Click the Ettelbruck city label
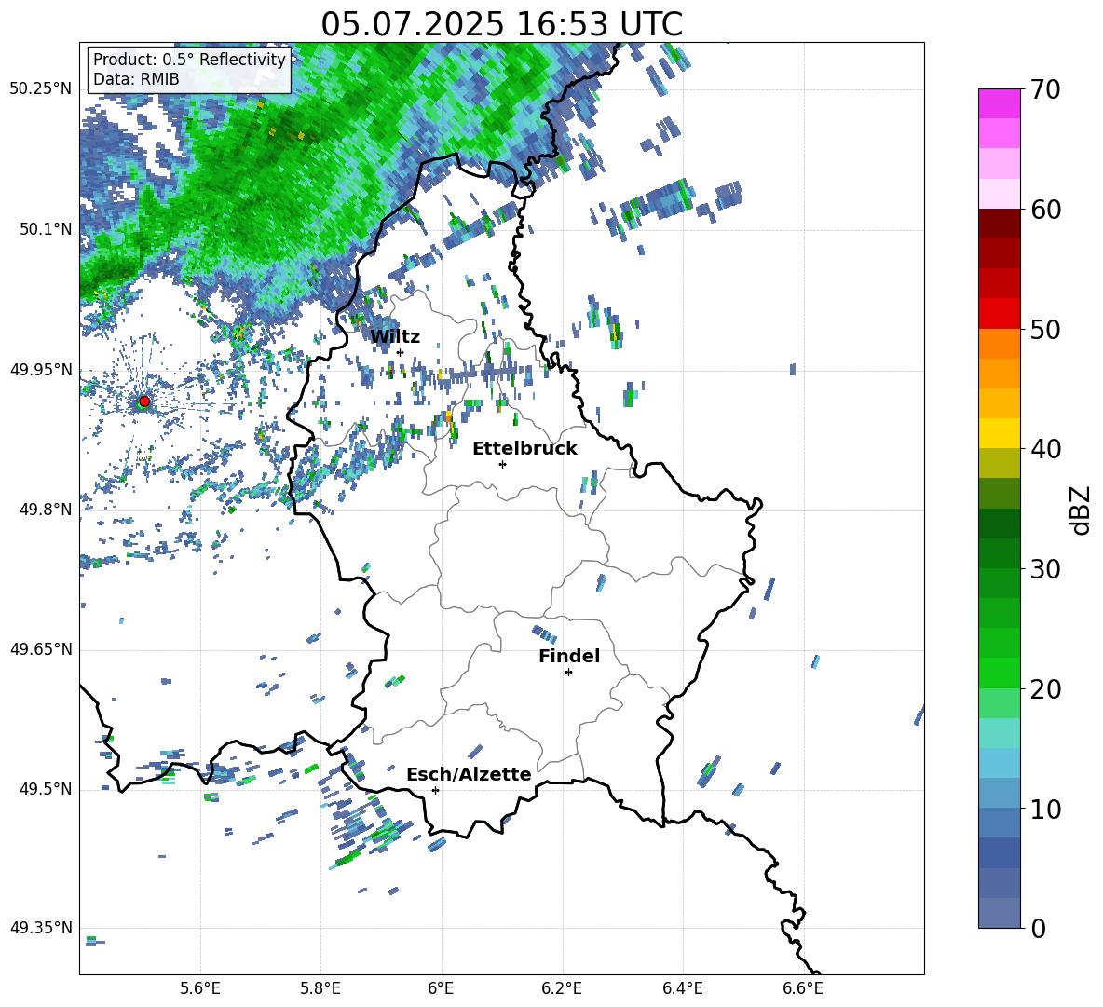The image size is (1103, 1007). click(524, 449)
